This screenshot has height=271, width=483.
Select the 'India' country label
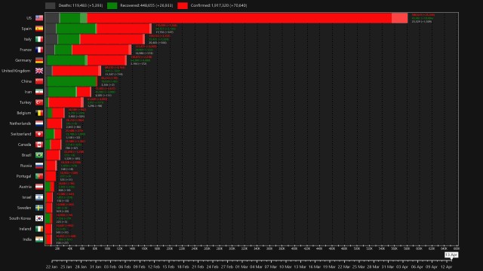click(27, 239)
